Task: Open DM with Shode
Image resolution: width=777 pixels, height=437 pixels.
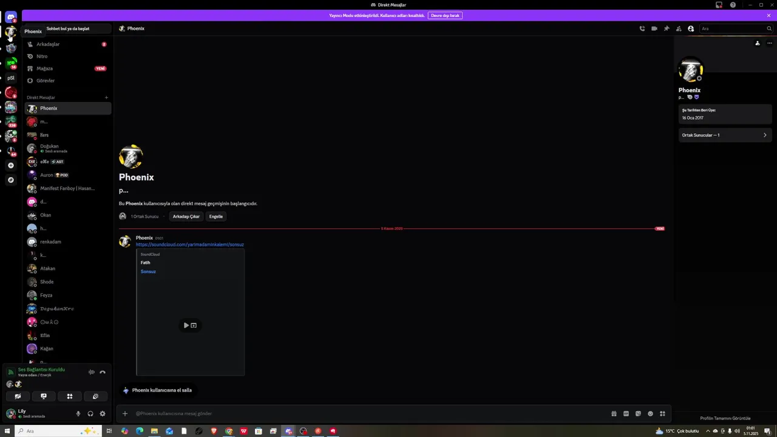Action: pos(67,282)
